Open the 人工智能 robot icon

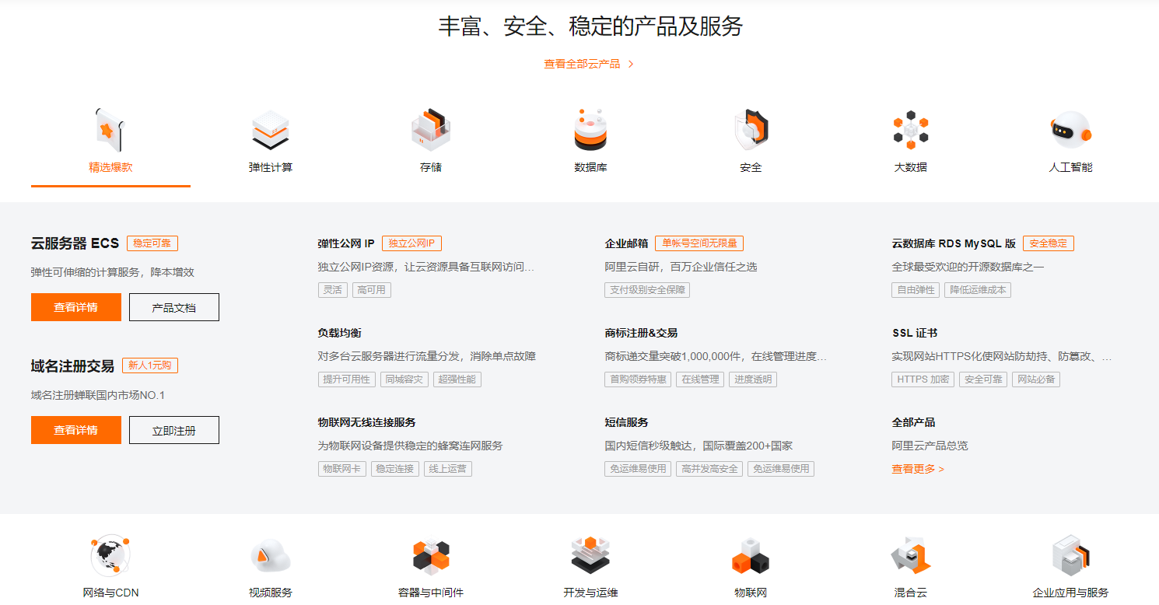click(x=1070, y=130)
